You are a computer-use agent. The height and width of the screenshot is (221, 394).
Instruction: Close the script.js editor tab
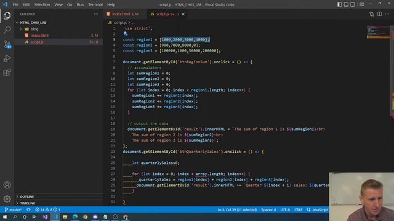(183, 14)
